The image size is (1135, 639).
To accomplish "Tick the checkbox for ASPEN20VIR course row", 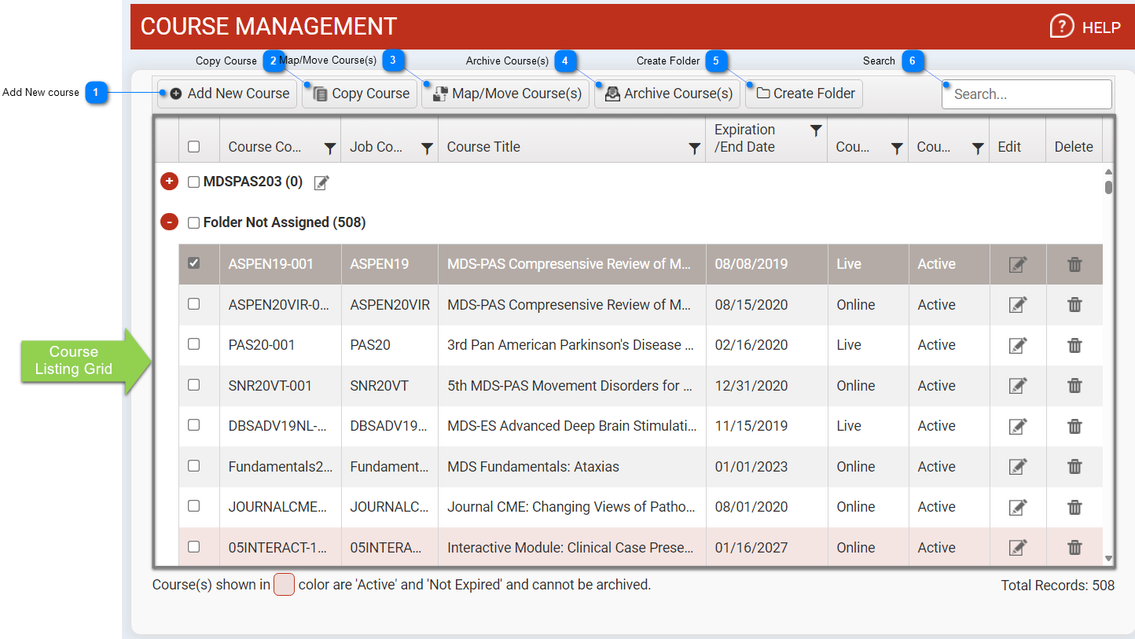I will tap(194, 304).
